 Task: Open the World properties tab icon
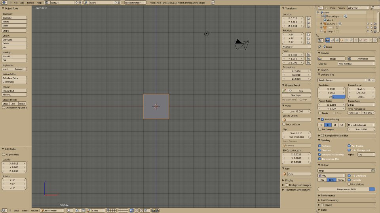[337, 40]
